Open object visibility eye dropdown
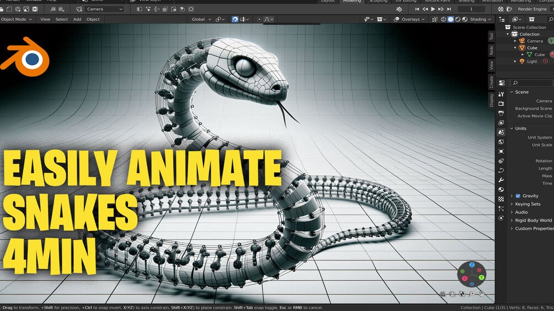This screenshot has height=311, width=554. tap(369, 19)
